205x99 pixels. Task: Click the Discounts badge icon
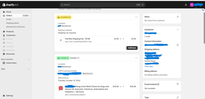4,54
